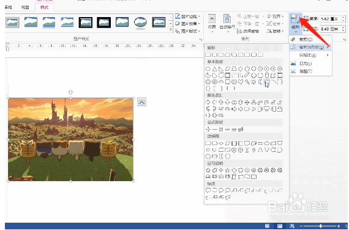The width and height of the screenshot is (349, 230).
Task: Pick the cross plus shape in basic shapes
Action: pos(253,76)
